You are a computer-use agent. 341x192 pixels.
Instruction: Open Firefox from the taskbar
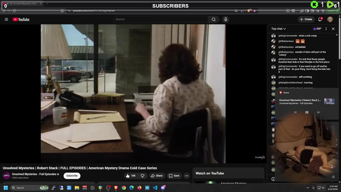[139, 188]
